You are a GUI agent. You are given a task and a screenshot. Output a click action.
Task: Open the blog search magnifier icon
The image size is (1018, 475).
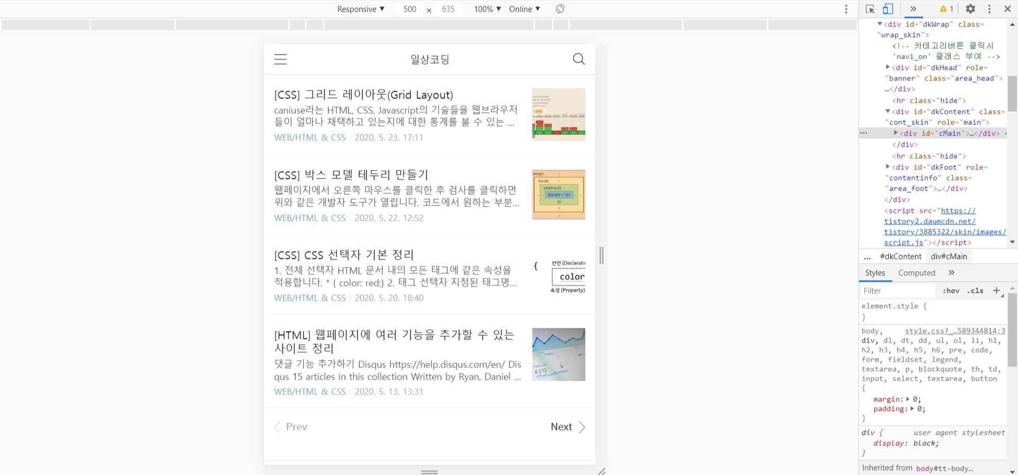(579, 59)
